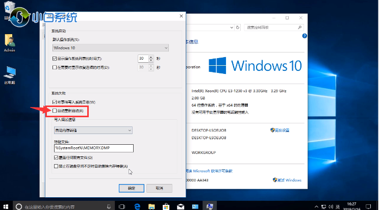
Task: Open the Microsoft software license terms link
Action: [209, 171]
